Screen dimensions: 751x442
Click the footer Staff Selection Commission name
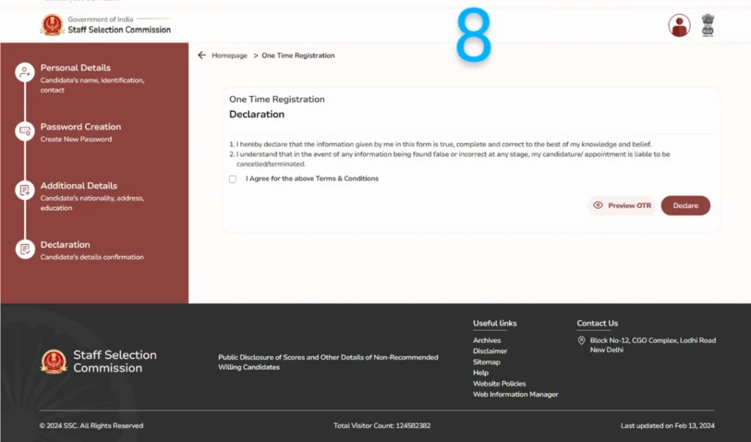[114, 361]
